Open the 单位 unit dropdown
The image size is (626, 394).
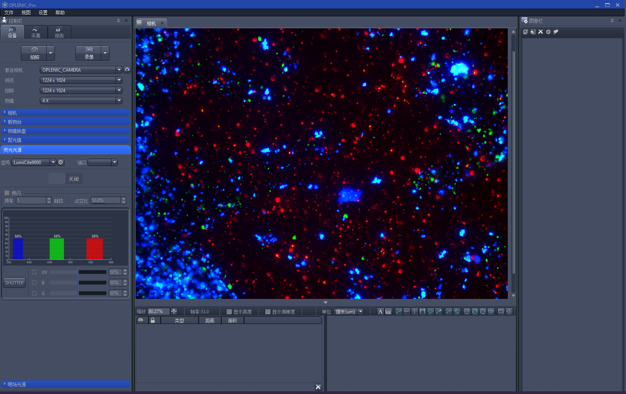(360, 312)
